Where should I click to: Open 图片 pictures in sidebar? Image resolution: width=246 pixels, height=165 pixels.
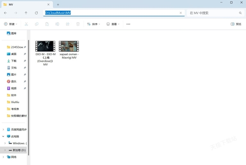12,75
